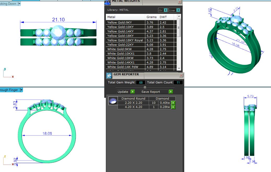Open the Through Finger viewport dropdown
Screen dimensions: 271x172
point(21,90)
